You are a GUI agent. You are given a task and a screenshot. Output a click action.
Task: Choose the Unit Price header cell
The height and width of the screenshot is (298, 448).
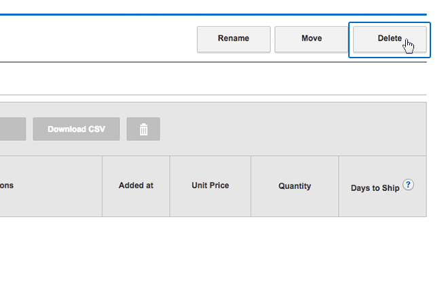pyautogui.click(x=210, y=186)
